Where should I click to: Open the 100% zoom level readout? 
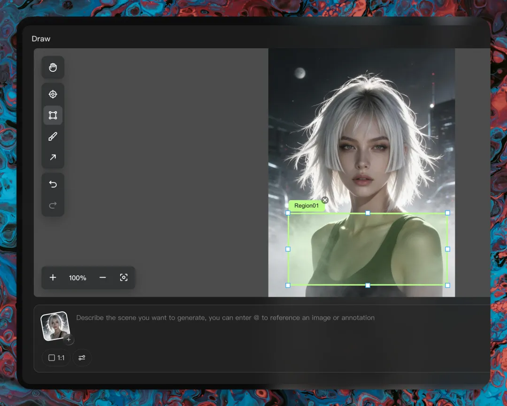[77, 278]
